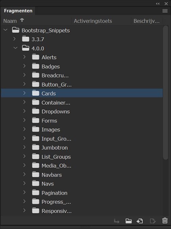The image size is (171, 229).
Task: Expand the Navs folder chevron
Action: tap(24, 183)
